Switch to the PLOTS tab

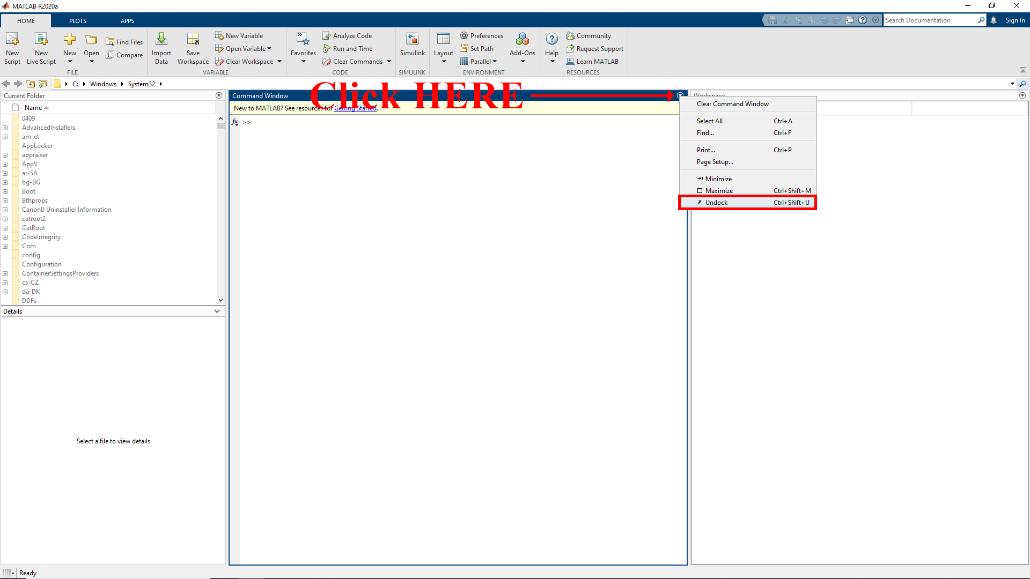pyautogui.click(x=78, y=20)
